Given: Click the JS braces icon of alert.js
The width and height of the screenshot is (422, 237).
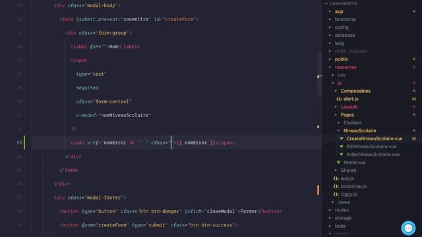Looking at the screenshot, I should pyautogui.click(x=339, y=99).
